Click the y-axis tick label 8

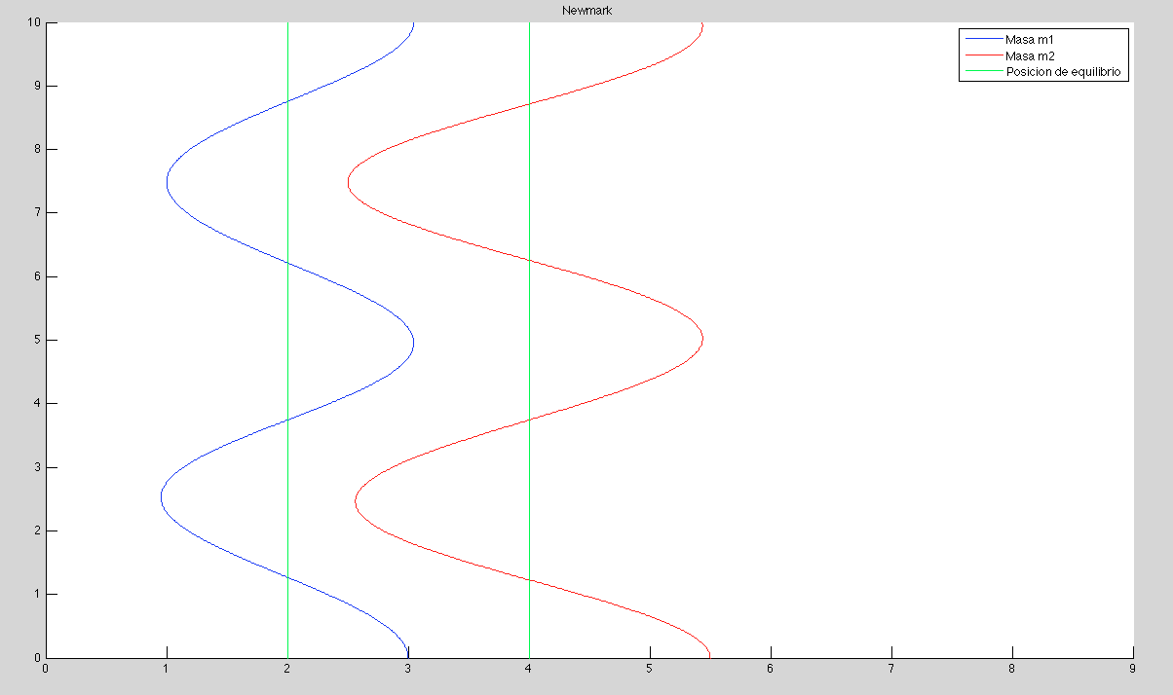click(36, 149)
